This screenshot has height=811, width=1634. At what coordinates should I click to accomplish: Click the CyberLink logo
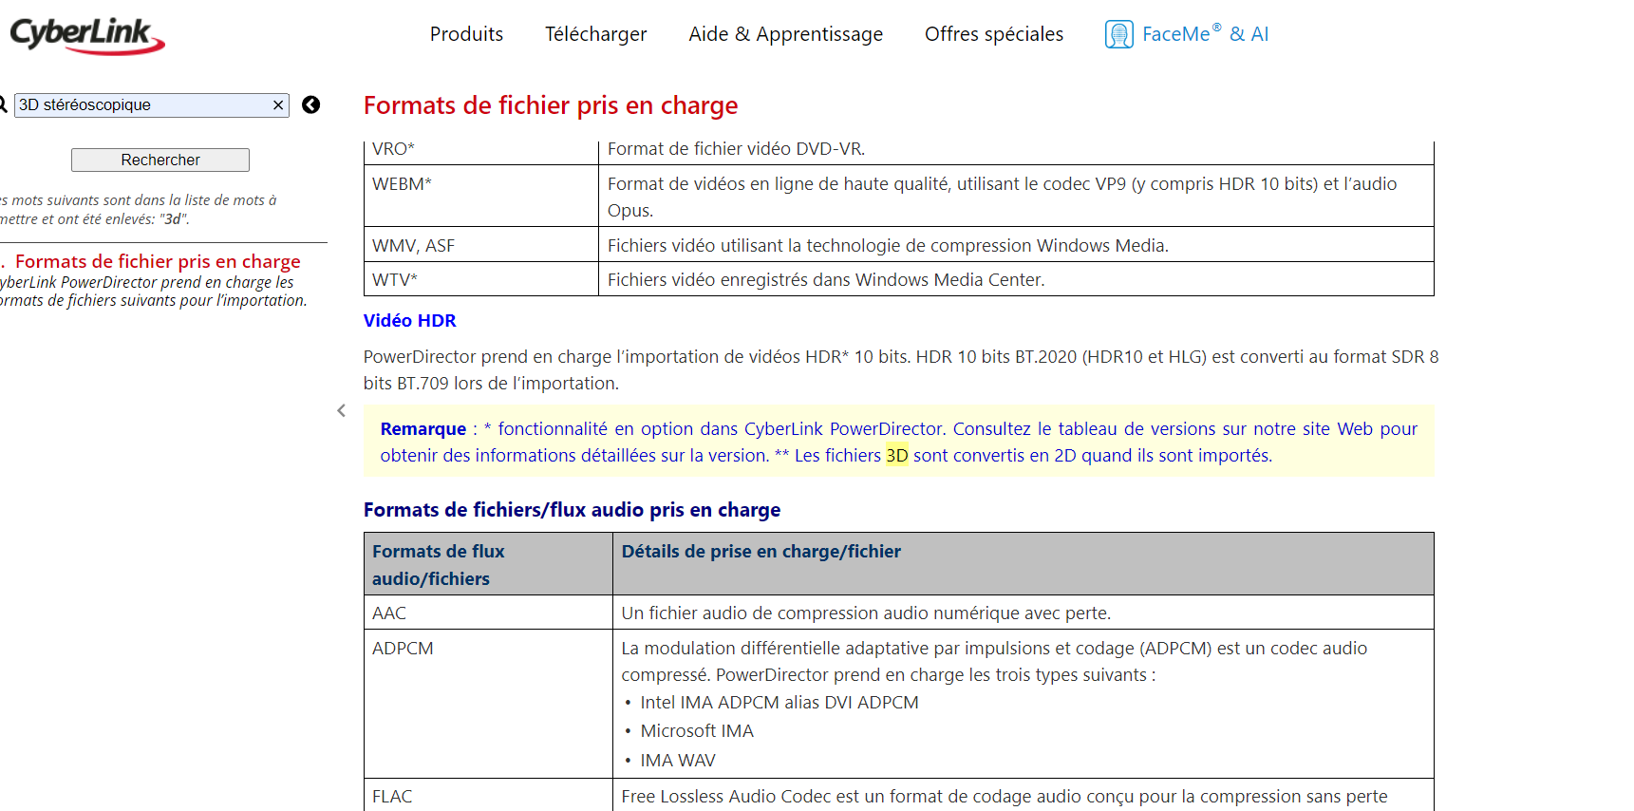pos(87,35)
